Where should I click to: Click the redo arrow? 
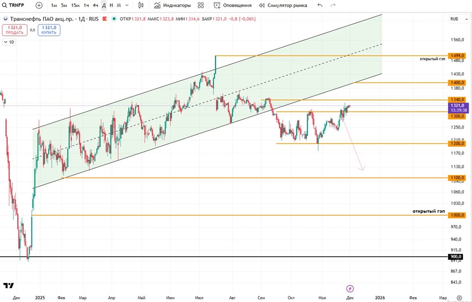point(333,5)
